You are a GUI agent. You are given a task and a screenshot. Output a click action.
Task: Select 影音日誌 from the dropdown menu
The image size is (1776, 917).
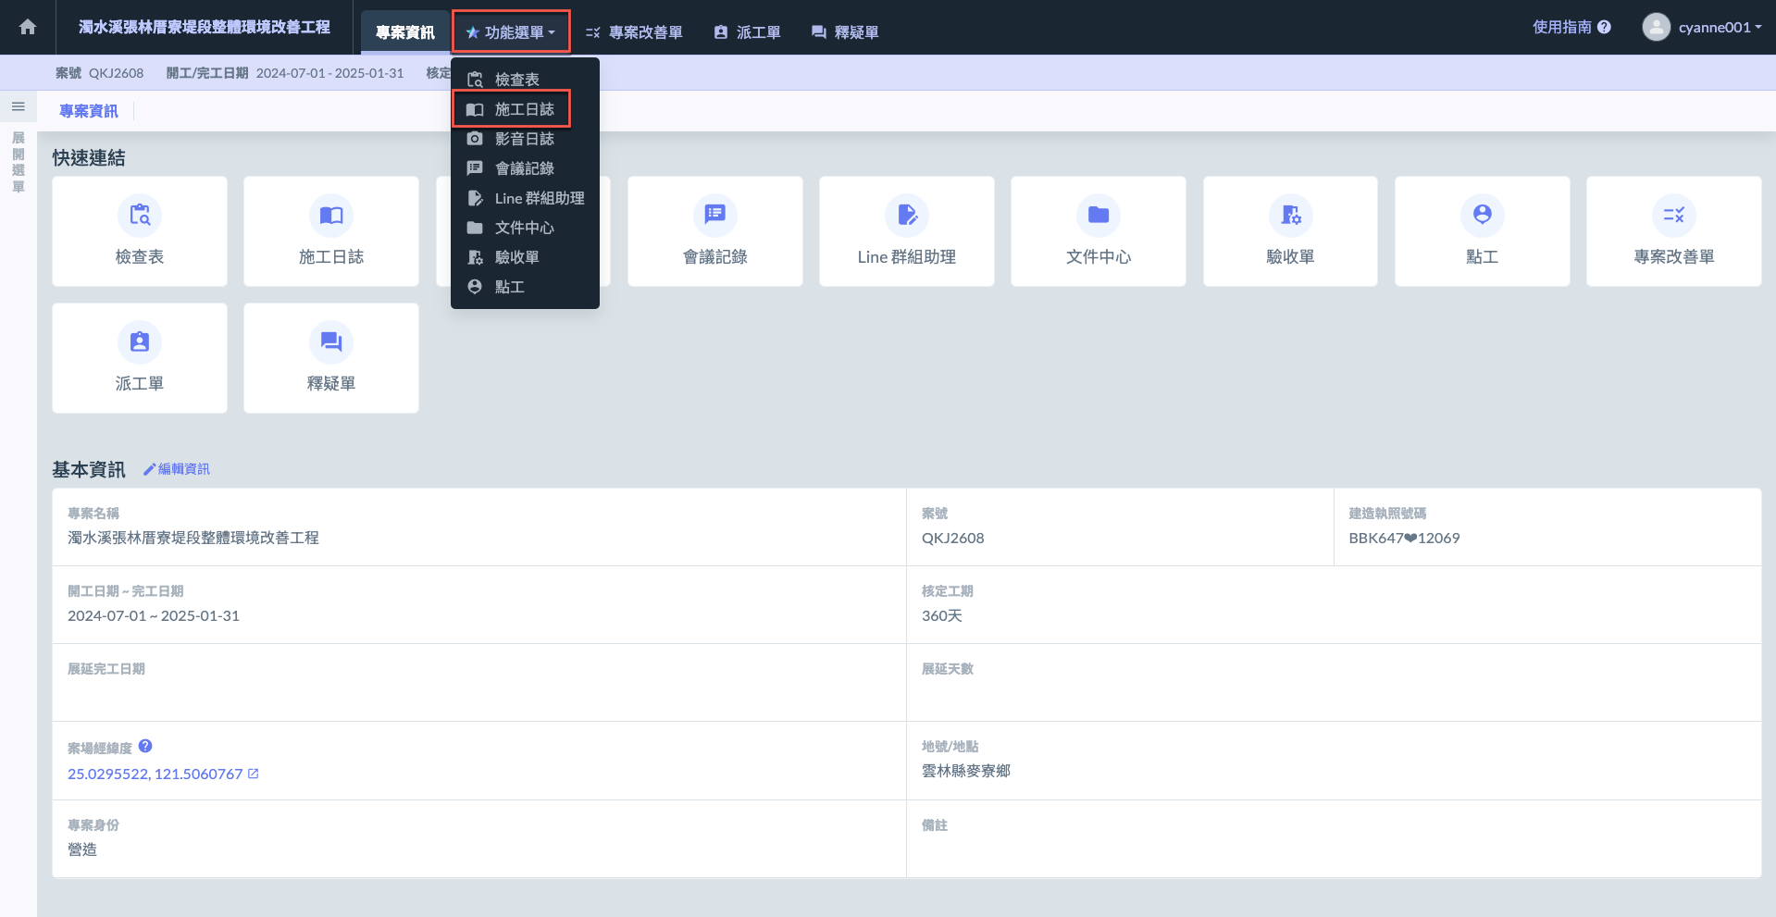point(524,139)
